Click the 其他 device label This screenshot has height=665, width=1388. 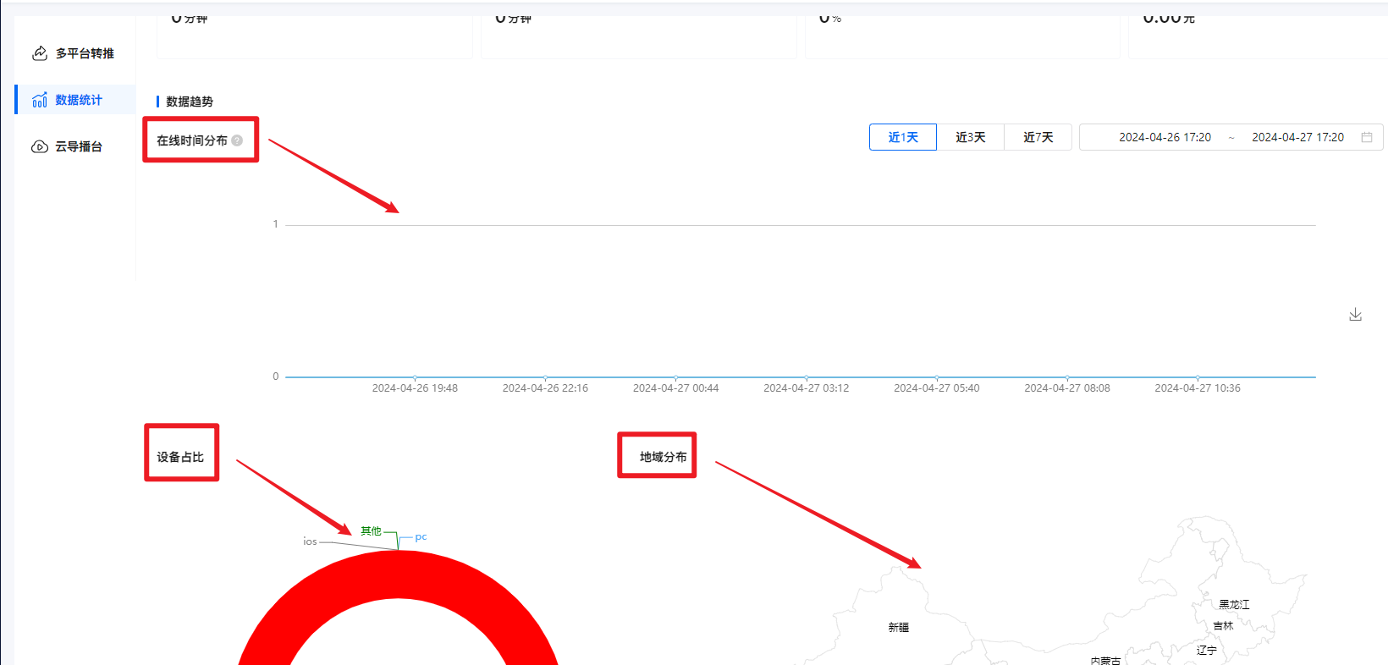pyautogui.click(x=371, y=531)
